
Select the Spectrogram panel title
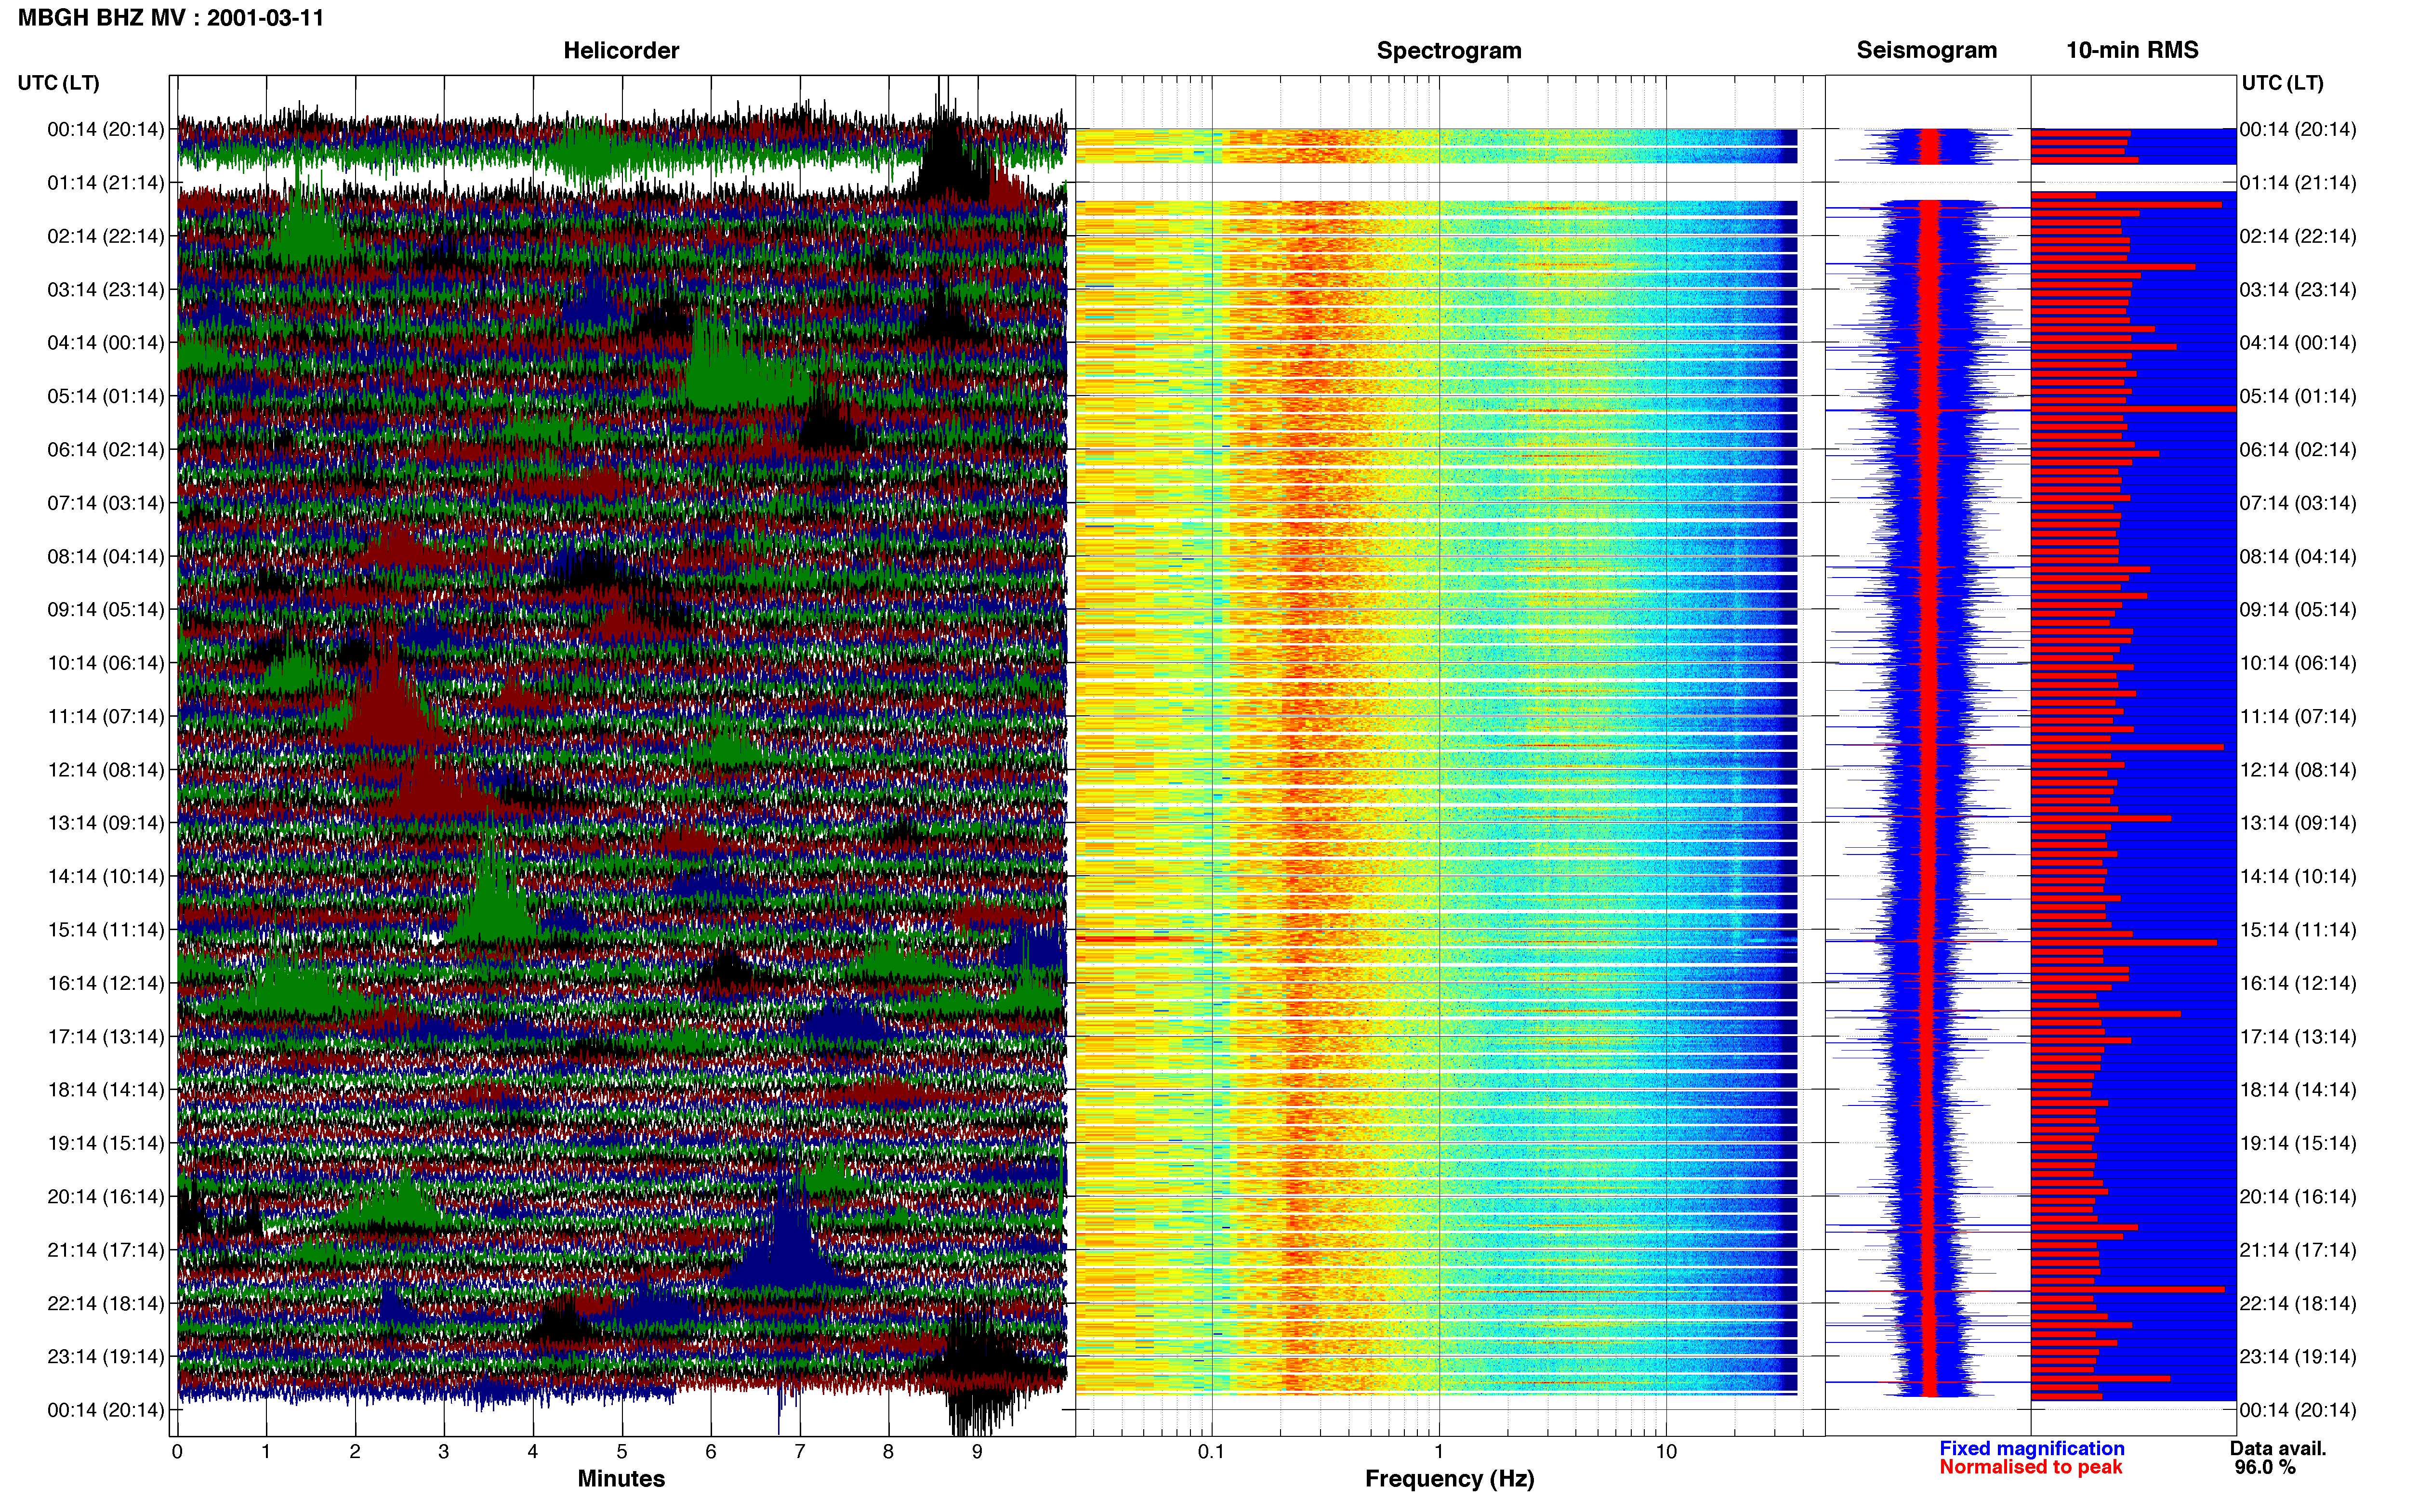tap(1449, 50)
